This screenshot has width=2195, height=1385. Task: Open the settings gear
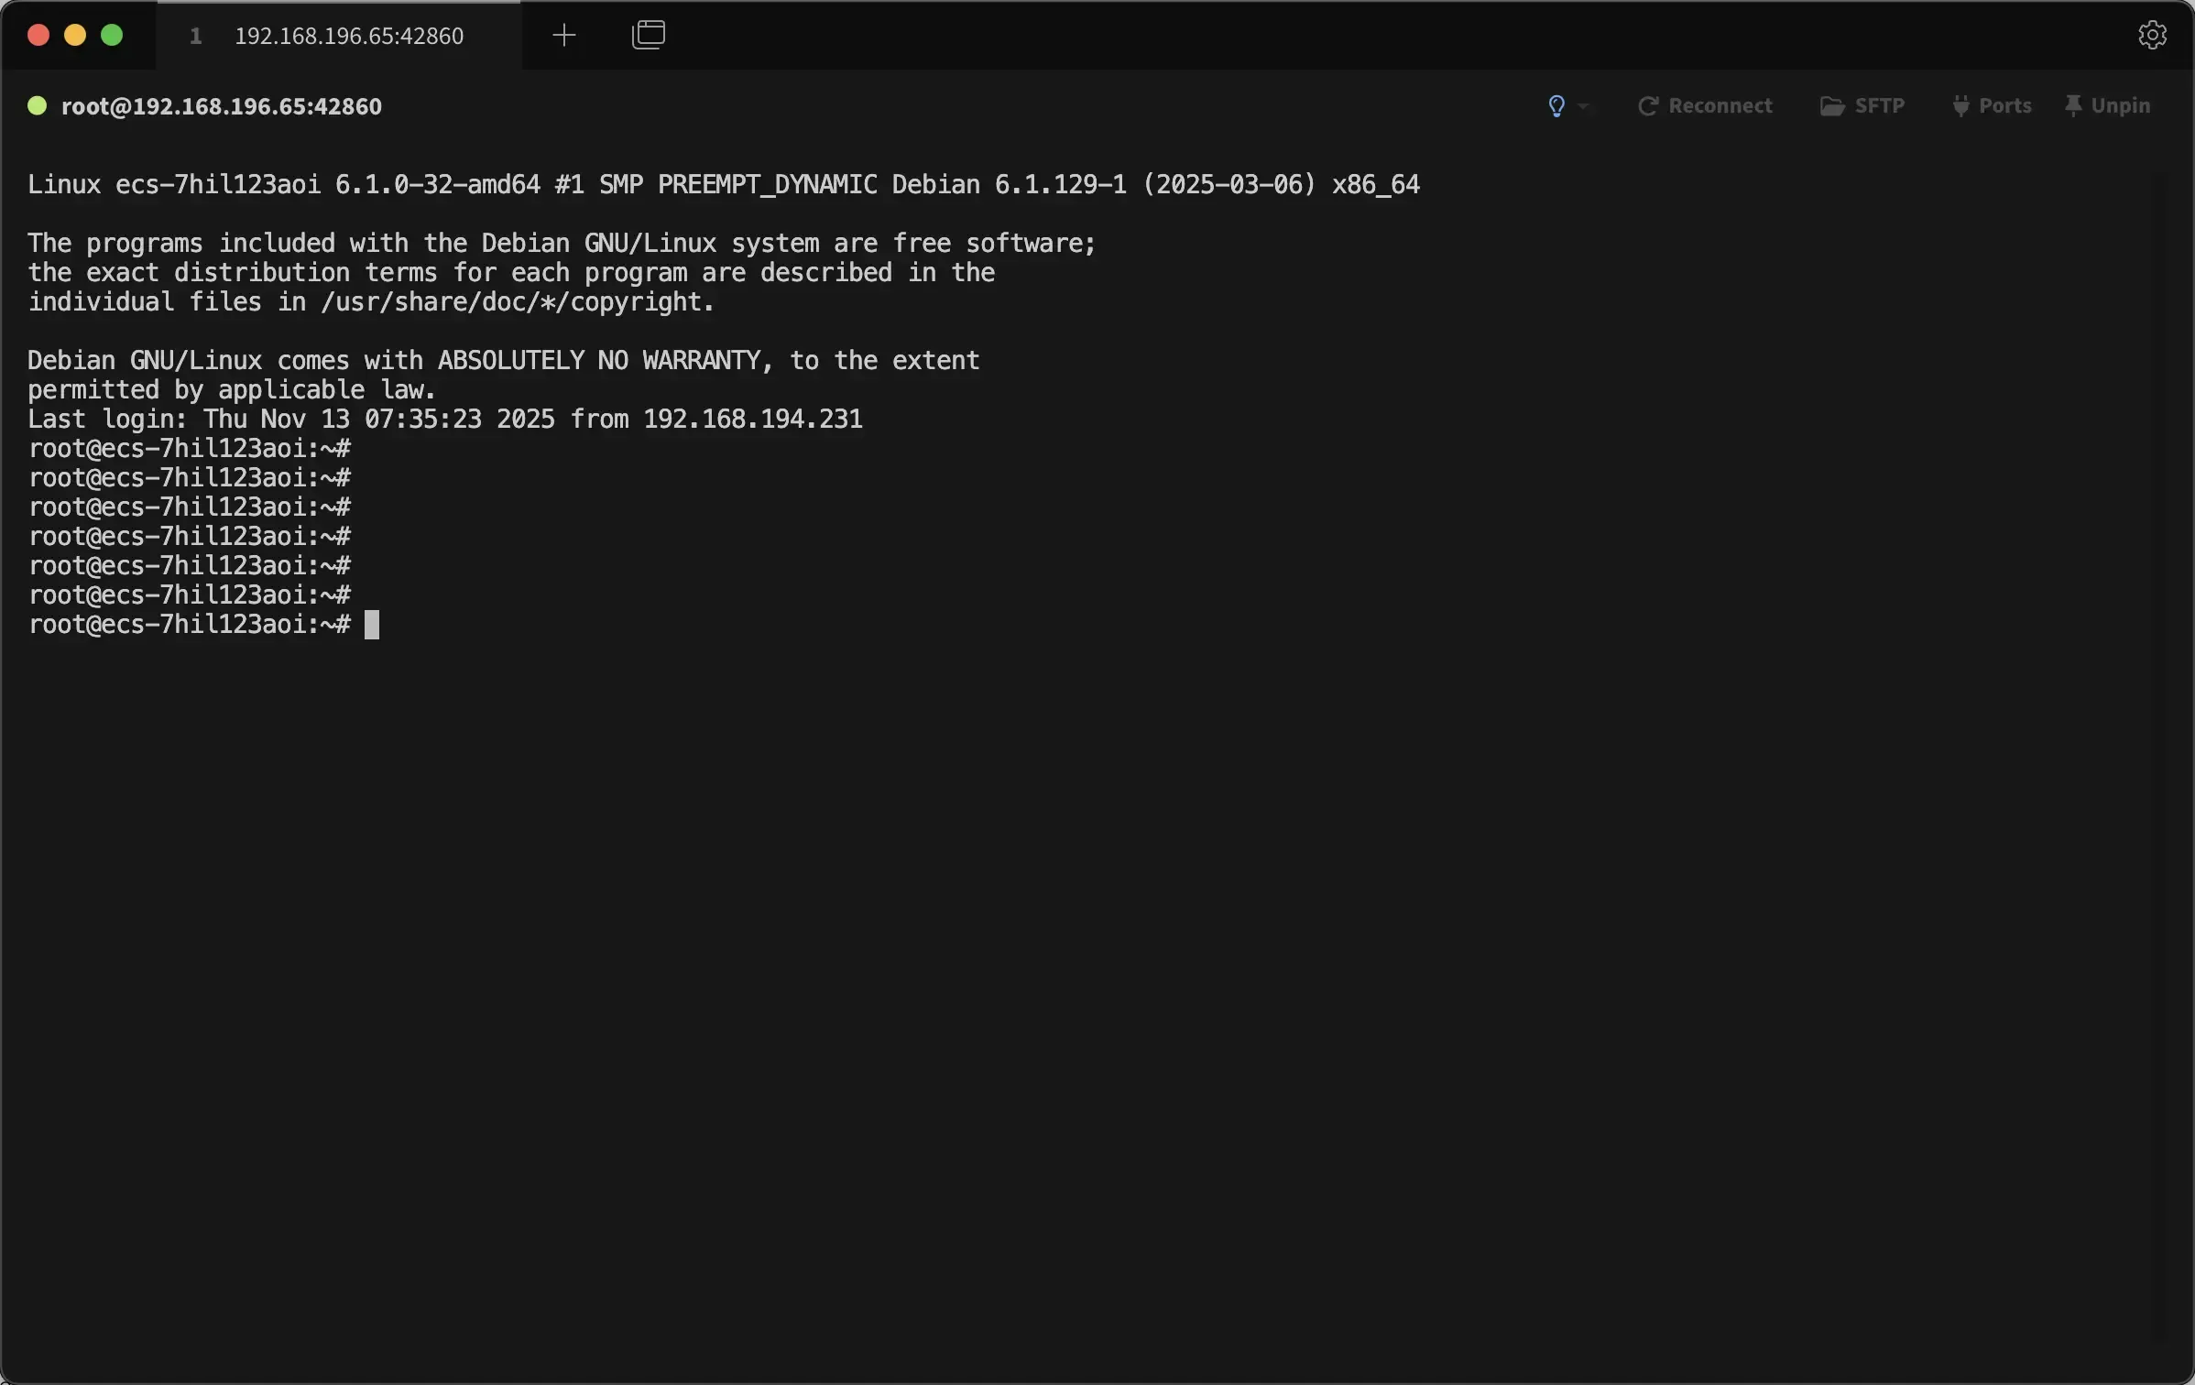point(2152,34)
